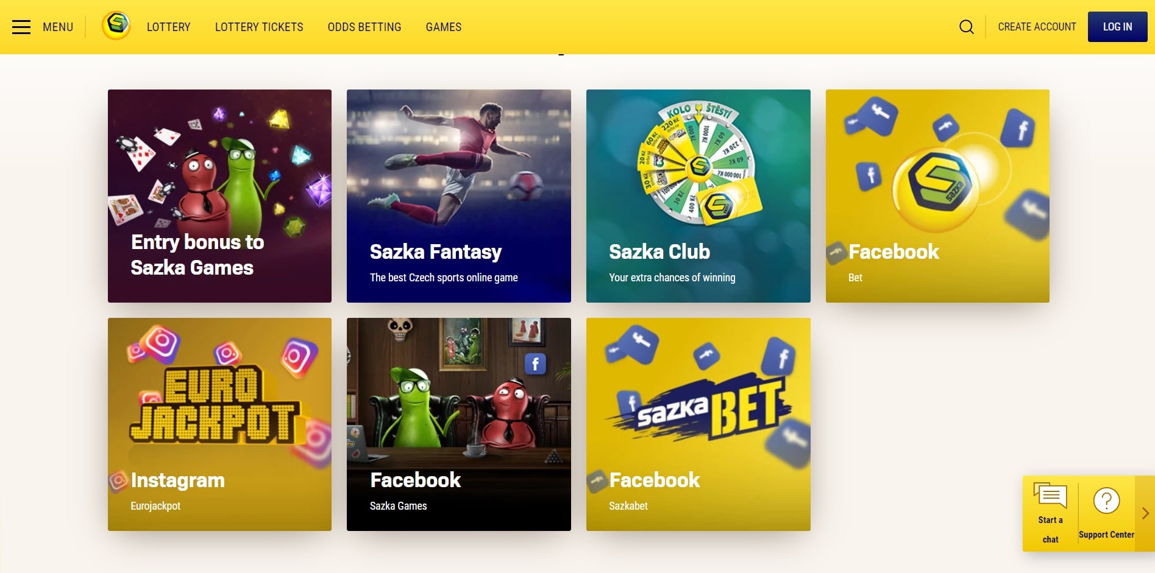Open the Instagram Eurojackpot card
The width and height of the screenshot is (1155, 573).
(219, 424)
